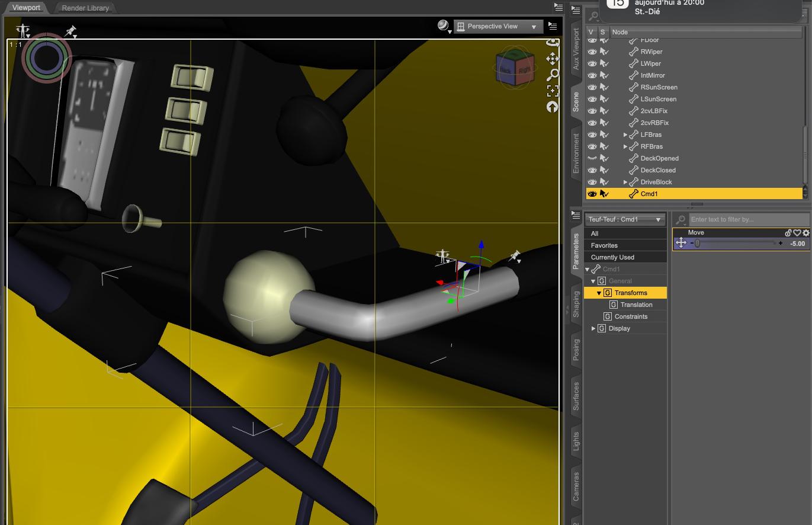Open the Aux Viewport side tab

tap(576, 49)
